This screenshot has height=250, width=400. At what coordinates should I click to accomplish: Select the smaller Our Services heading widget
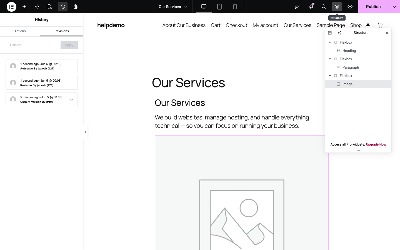pyautogui.click(x=180, y=103)
